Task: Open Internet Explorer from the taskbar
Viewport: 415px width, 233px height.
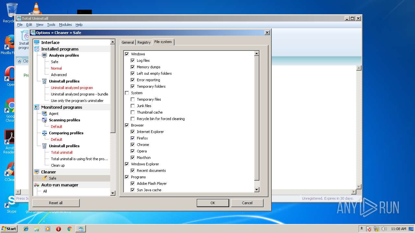Action: tap(26, 229)
